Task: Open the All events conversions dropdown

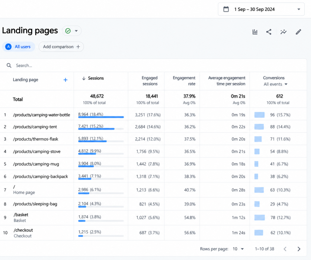Action: [275, 84]
